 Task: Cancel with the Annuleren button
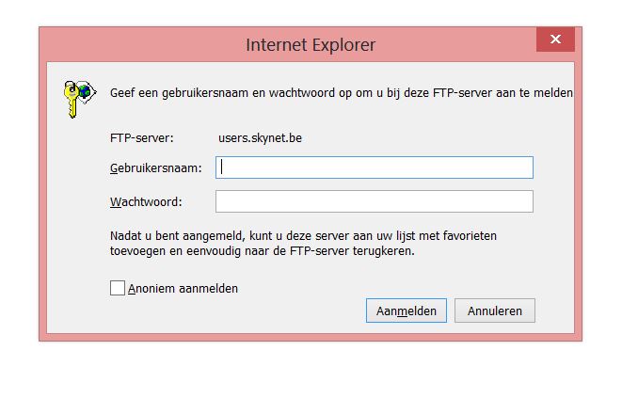[494, 310]
